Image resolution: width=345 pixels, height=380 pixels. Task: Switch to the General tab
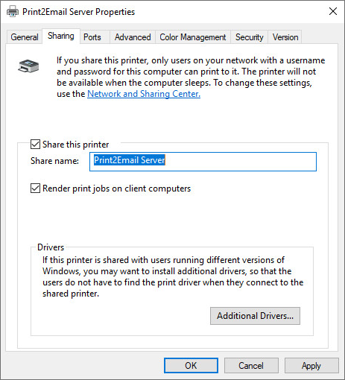click(25, 37)
